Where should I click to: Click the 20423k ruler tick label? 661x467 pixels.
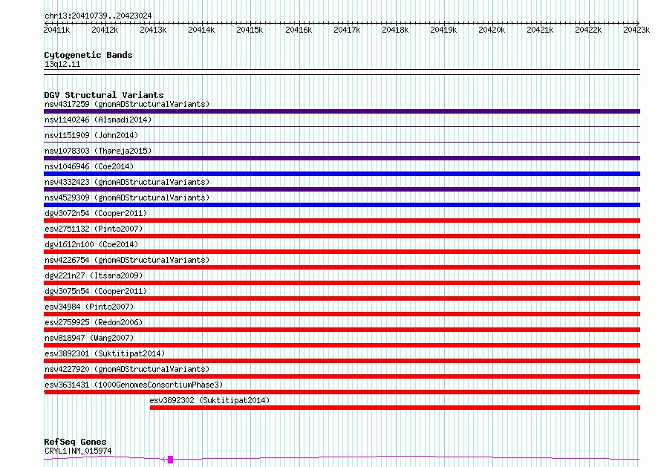(x=636, y=30)
